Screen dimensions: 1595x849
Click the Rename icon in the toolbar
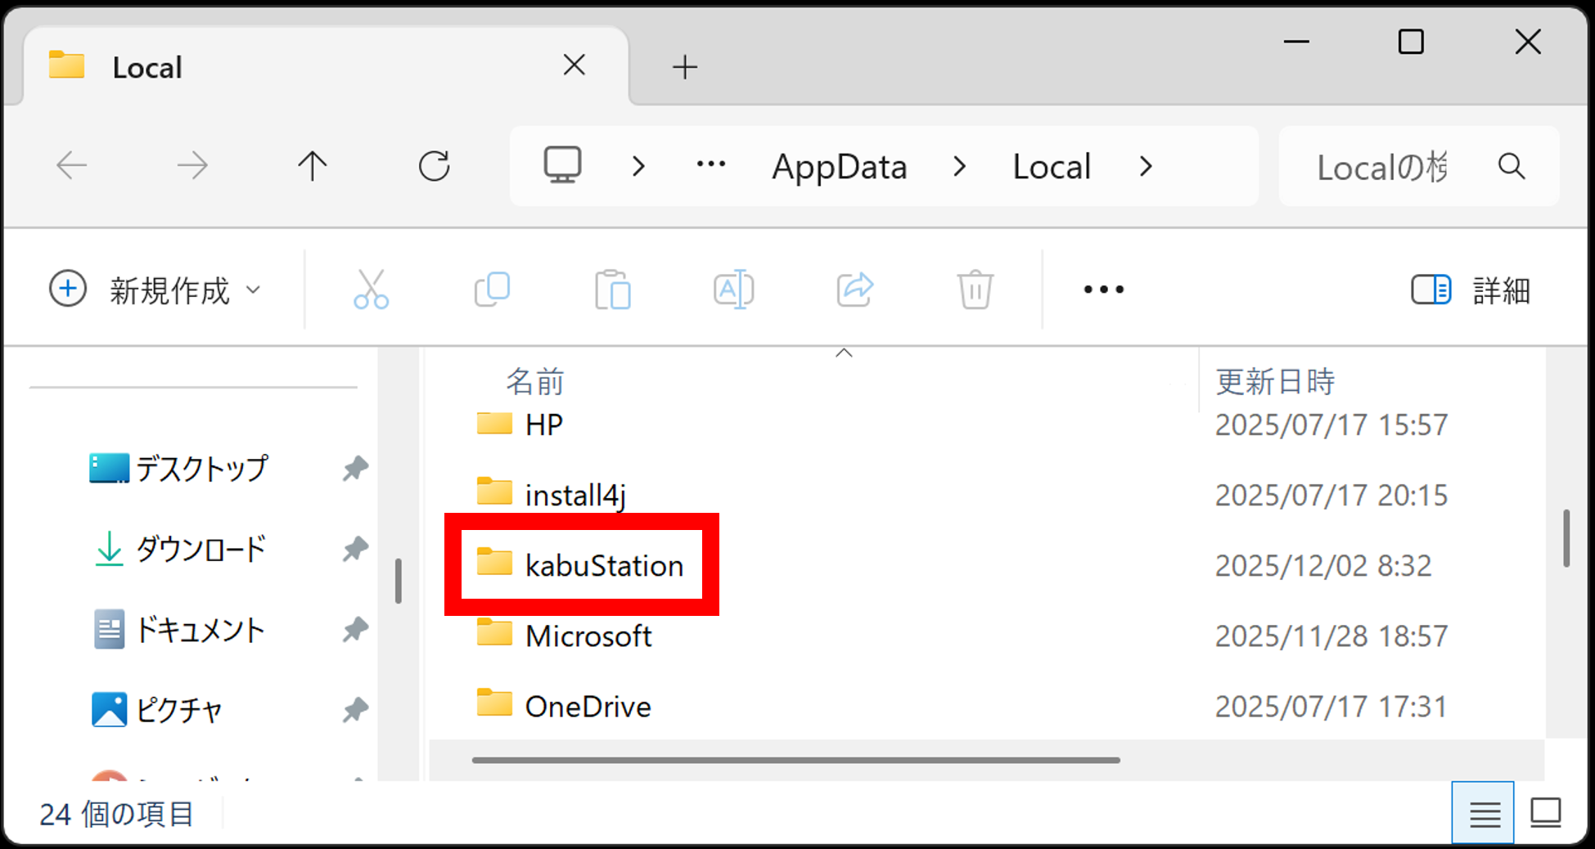point(732,289)
